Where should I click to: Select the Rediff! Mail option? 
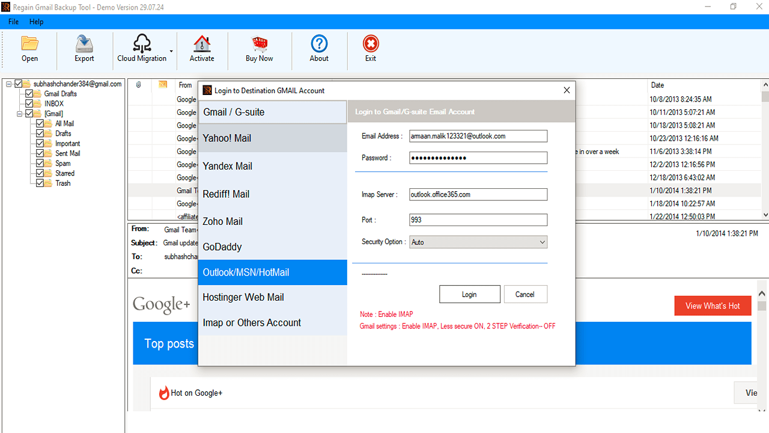(x=272, y=194)
